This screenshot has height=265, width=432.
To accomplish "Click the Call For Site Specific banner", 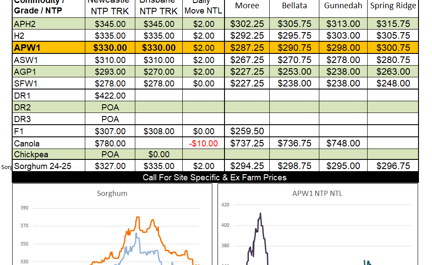I will point(215,177).
